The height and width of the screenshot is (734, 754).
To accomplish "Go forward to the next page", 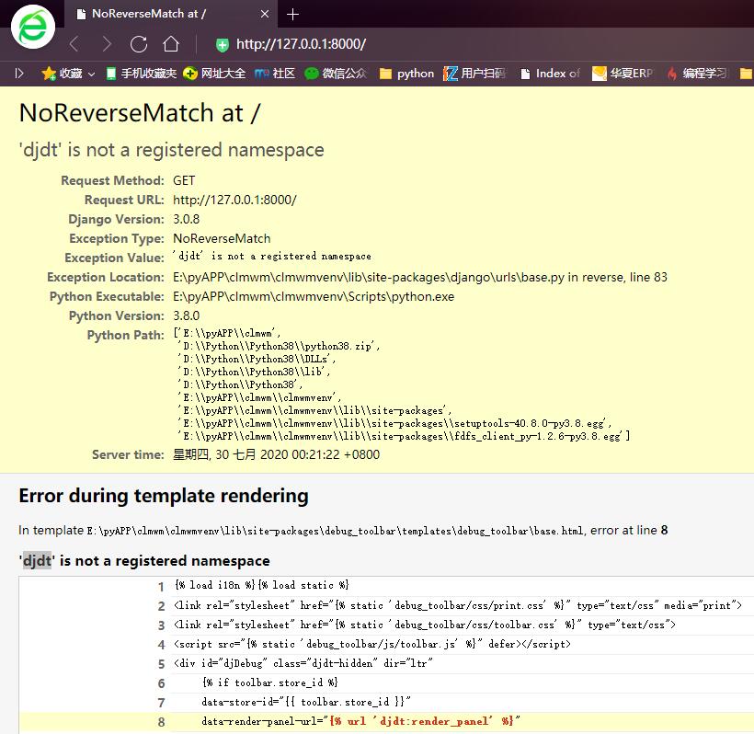I will (x=107, y=44).
